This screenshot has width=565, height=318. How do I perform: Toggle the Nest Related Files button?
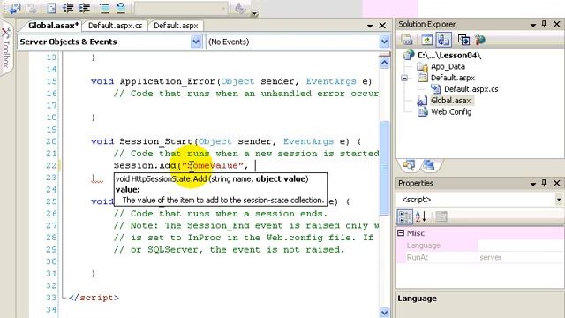(443, 40)
